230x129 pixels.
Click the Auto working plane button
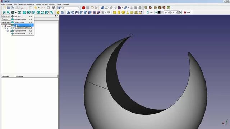click(x=149, y=13)
